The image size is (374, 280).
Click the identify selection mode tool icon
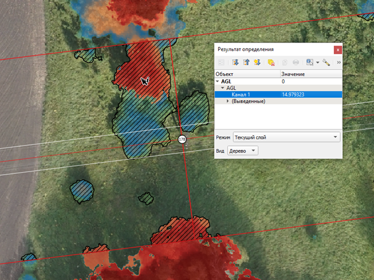[309, 62]
